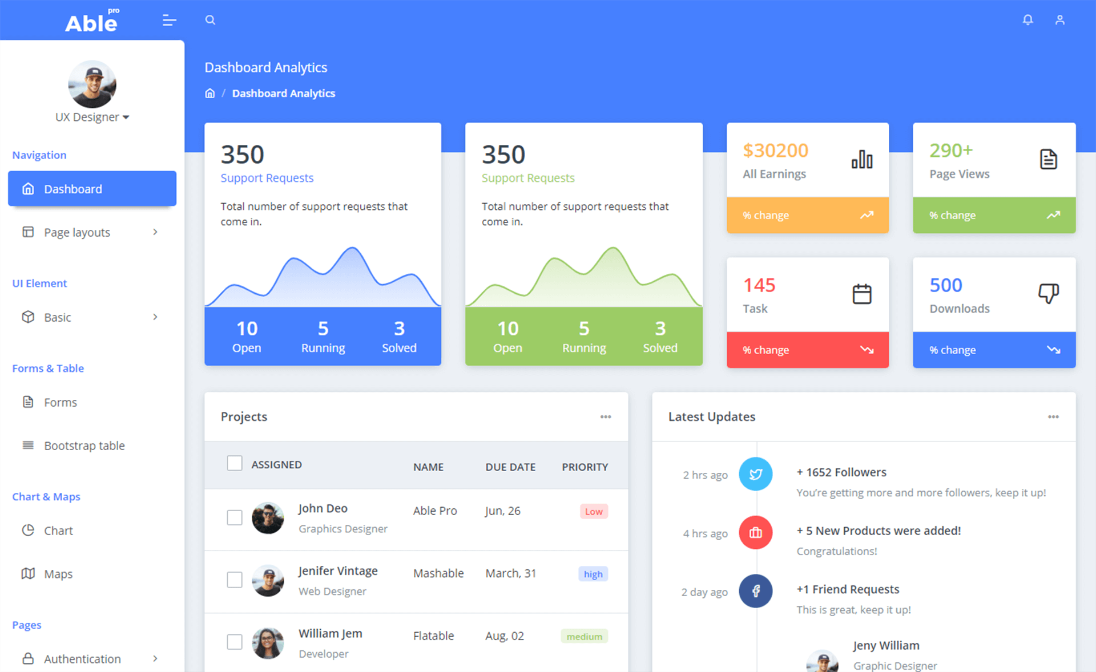Click the bar chart icon on All Earnings card
Screen dimensions: 1096x672
pos(862,159)
